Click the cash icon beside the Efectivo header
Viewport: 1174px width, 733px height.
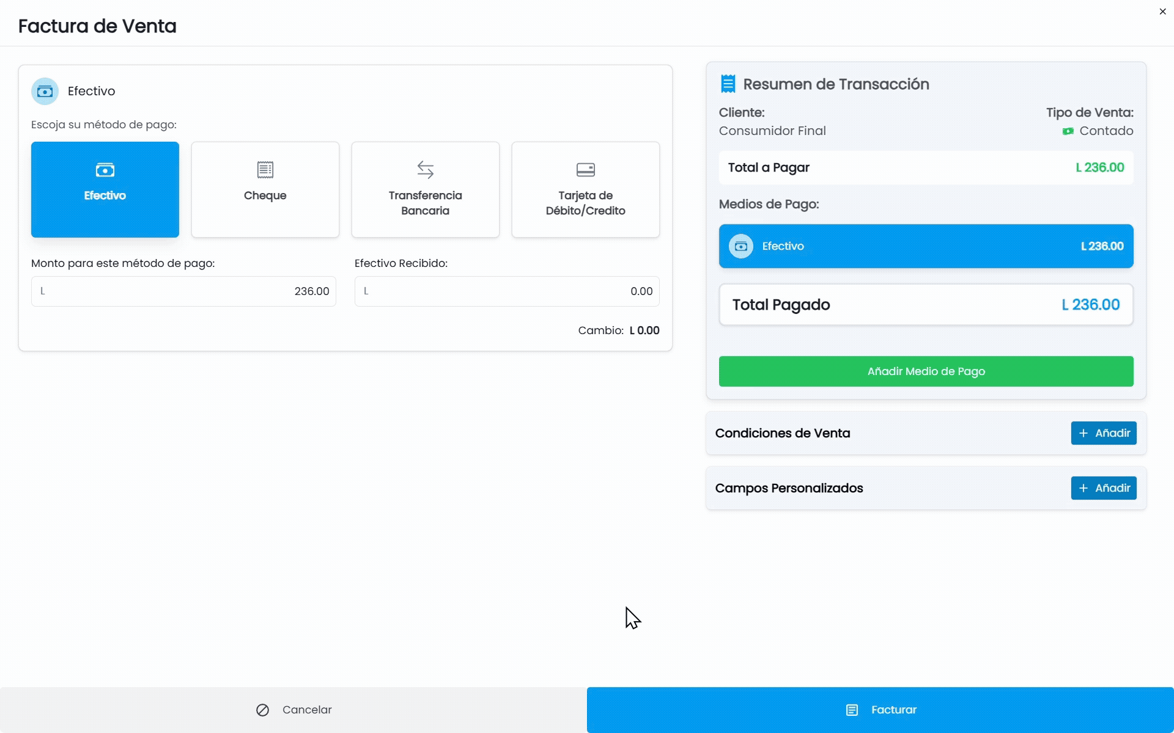[45, 92]
